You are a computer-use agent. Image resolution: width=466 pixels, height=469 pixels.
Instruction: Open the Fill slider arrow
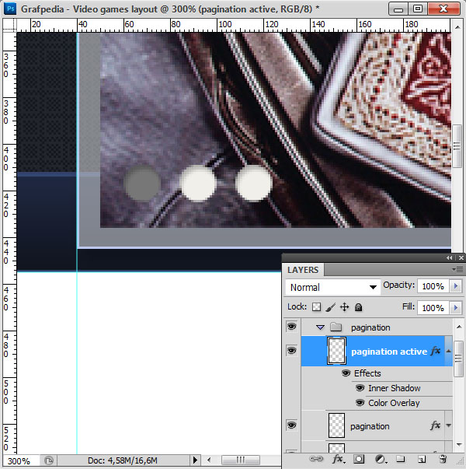[456, 308]
